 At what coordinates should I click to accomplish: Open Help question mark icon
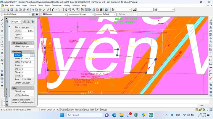[x=106, y=10]
